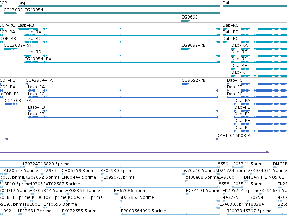Click the CG13032-PA protein label
The width and height of the screenshot is (287, 216).
18,100
